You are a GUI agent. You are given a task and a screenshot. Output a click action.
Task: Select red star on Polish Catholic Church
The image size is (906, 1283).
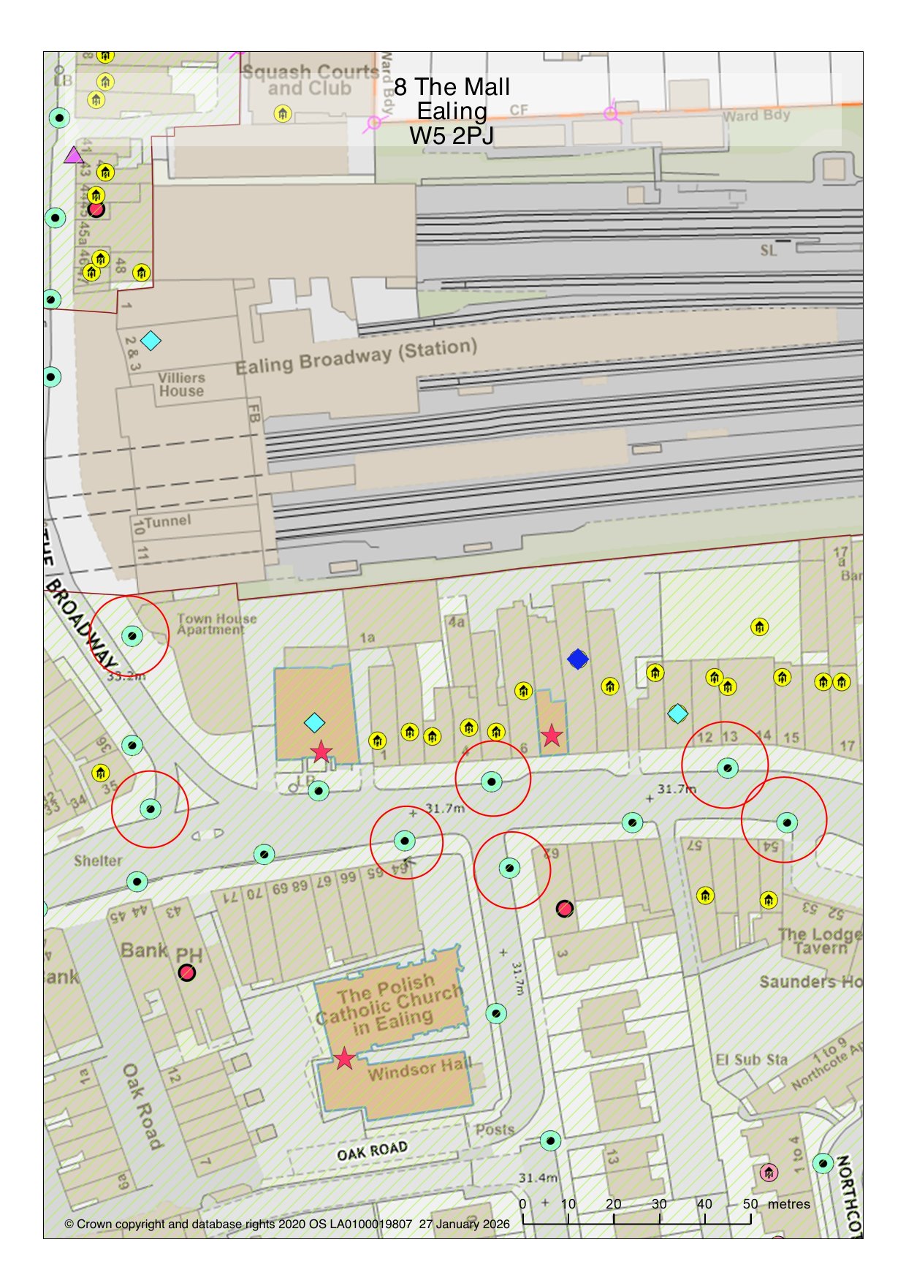click(344, 1059)
